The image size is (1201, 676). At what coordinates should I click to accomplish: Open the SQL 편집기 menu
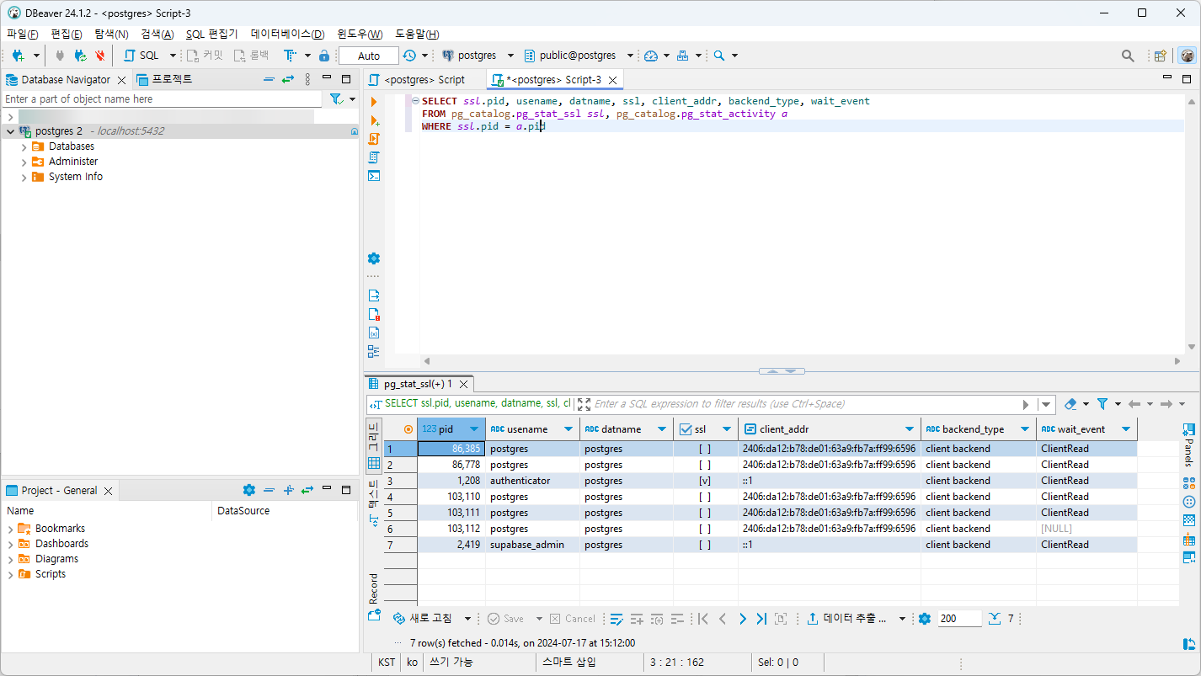(212, 34)
